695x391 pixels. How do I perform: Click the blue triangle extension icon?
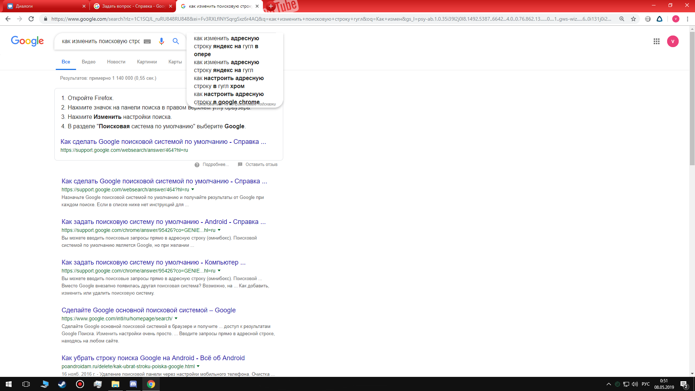point(660,19)
